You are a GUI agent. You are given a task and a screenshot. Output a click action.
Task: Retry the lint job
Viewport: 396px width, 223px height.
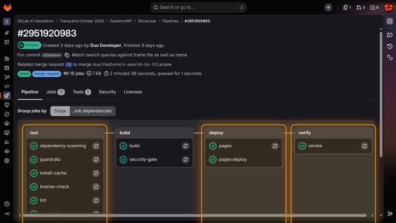[x=96, y=200]
